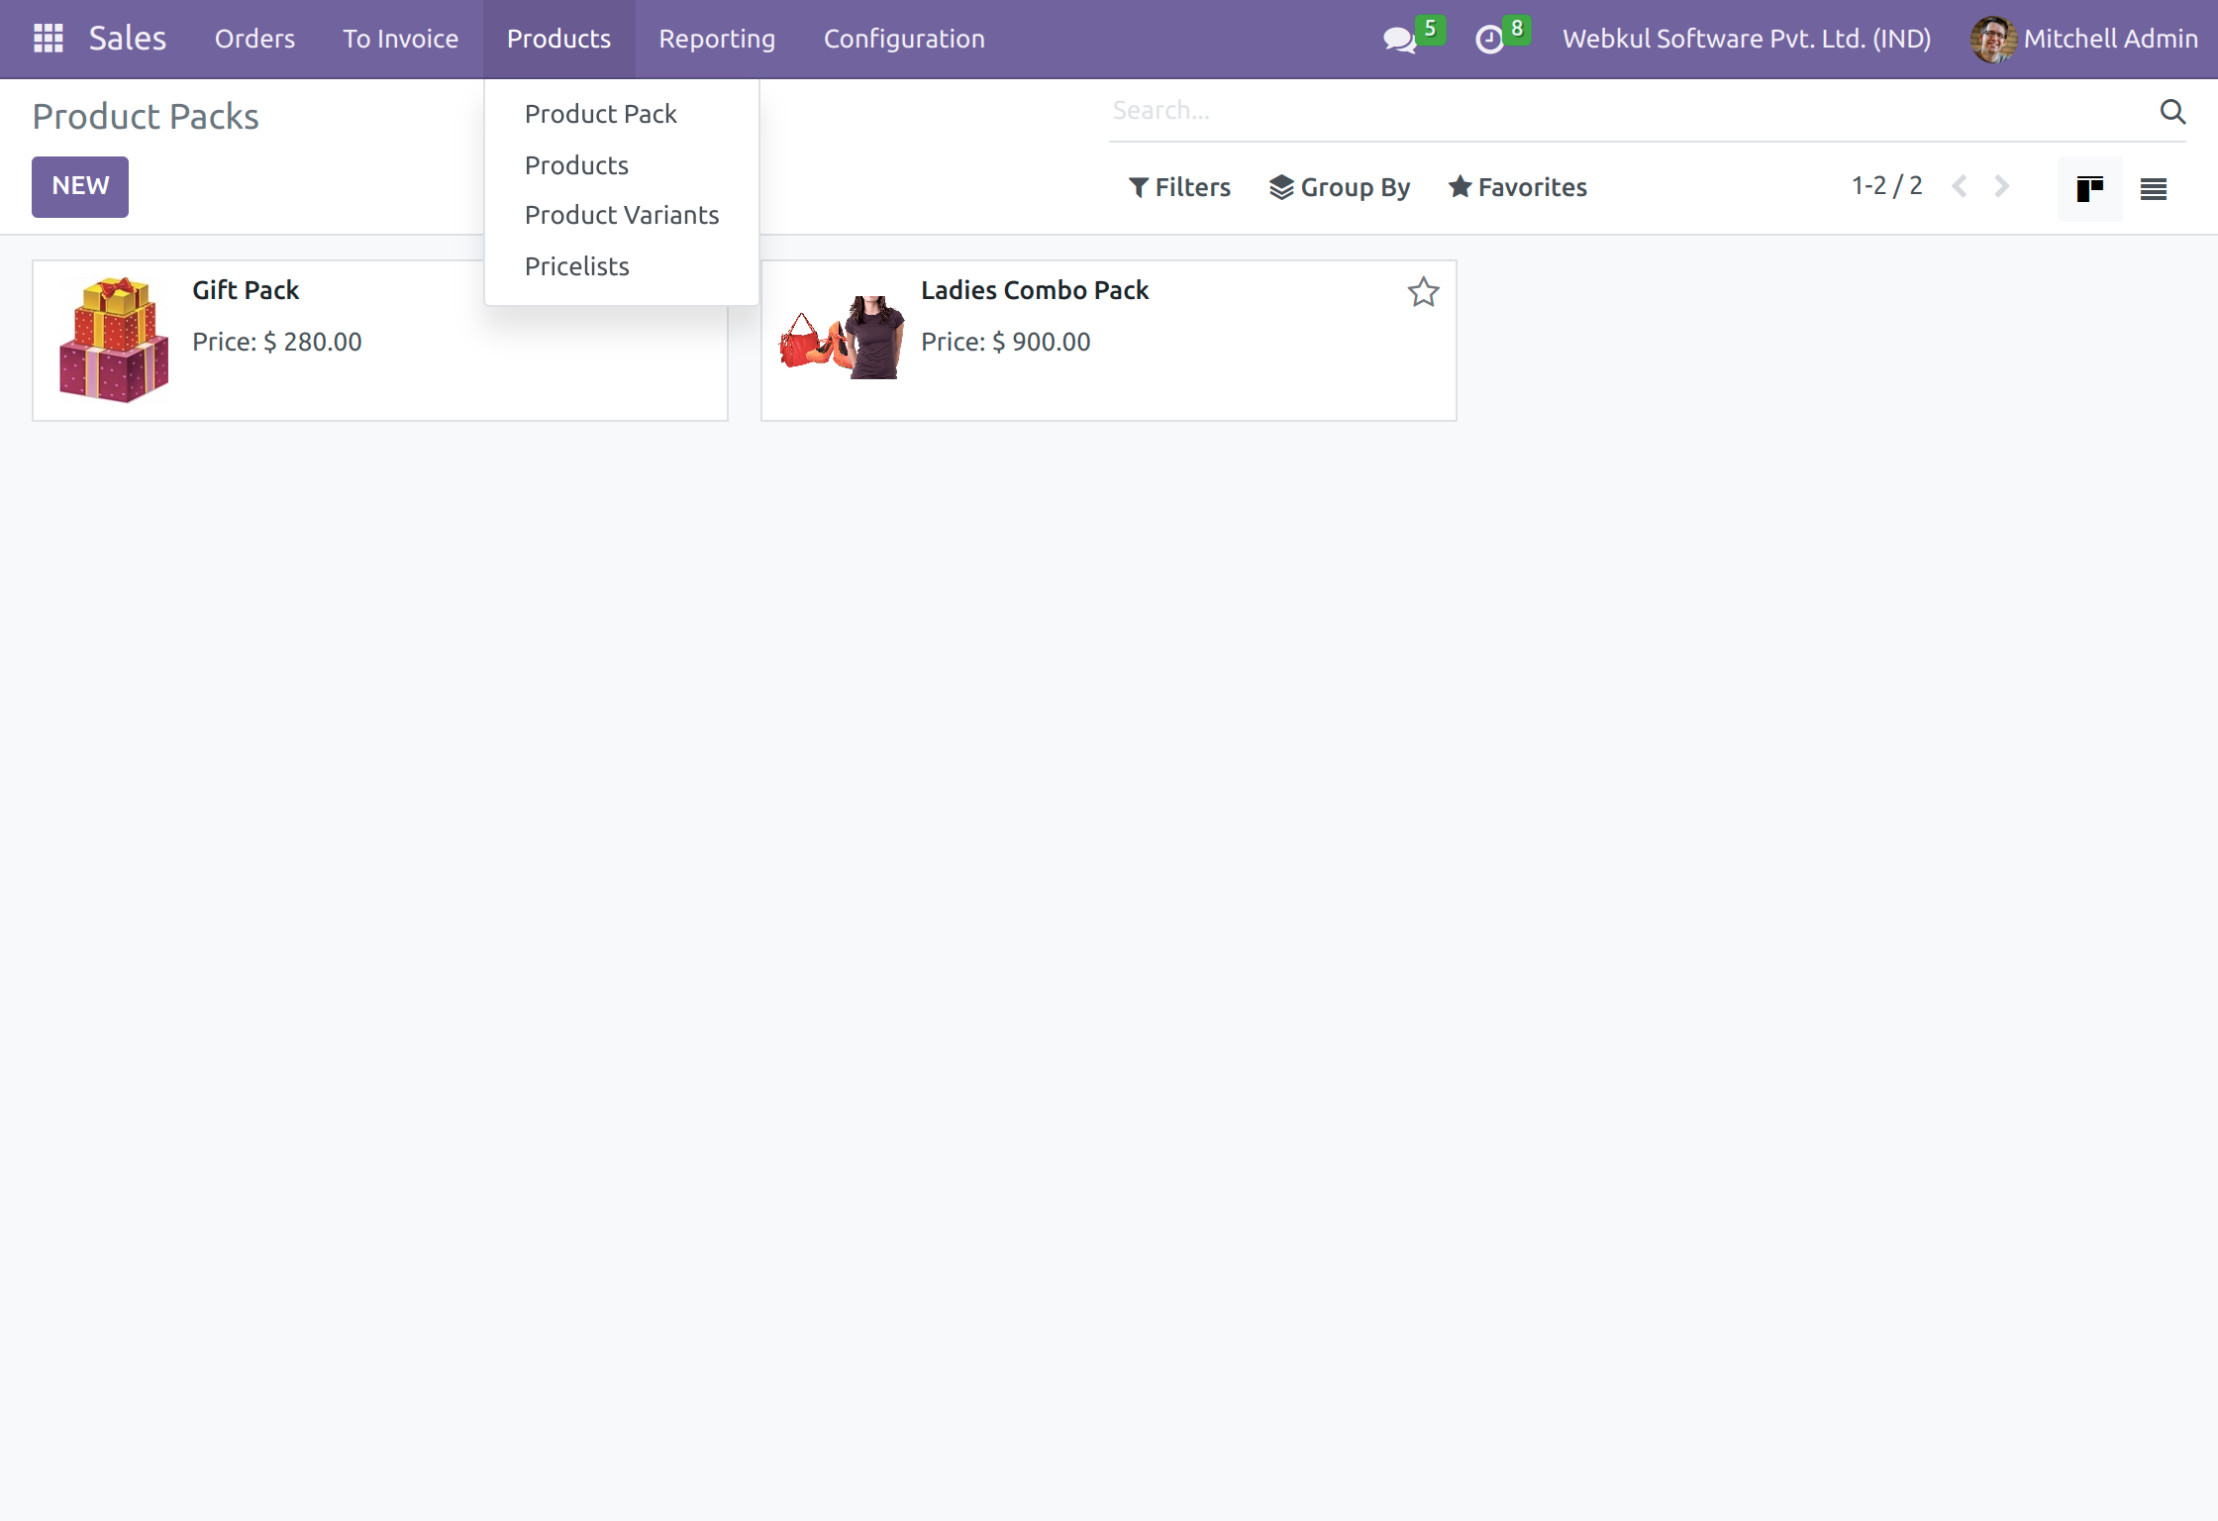Apply Filters to the product packs
The width and height of the screenshot is (2218, 1521).
point(1179,187)
